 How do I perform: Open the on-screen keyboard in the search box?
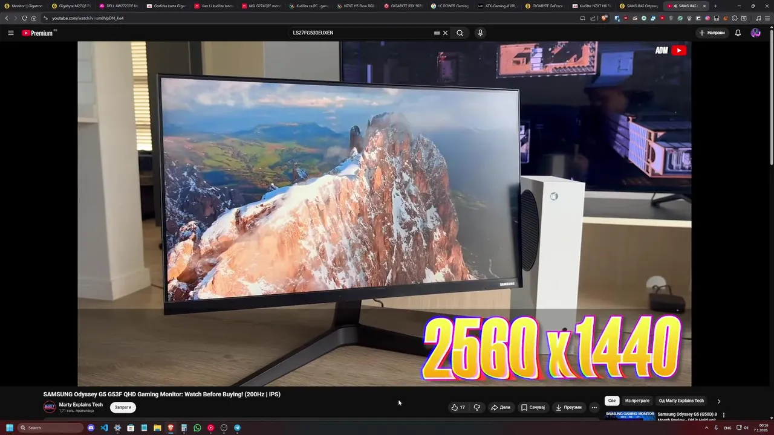pos(437,33)
